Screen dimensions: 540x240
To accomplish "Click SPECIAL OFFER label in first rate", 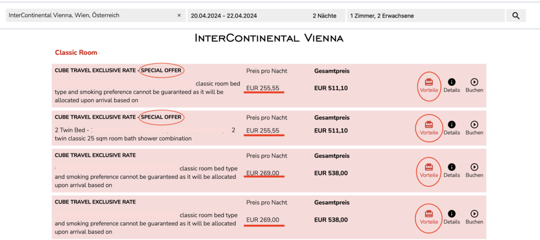I will (x=161, y=71).
